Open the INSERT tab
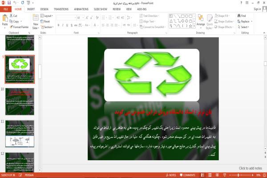The height and width of the screenshot is (178, 267). point(31,9)
